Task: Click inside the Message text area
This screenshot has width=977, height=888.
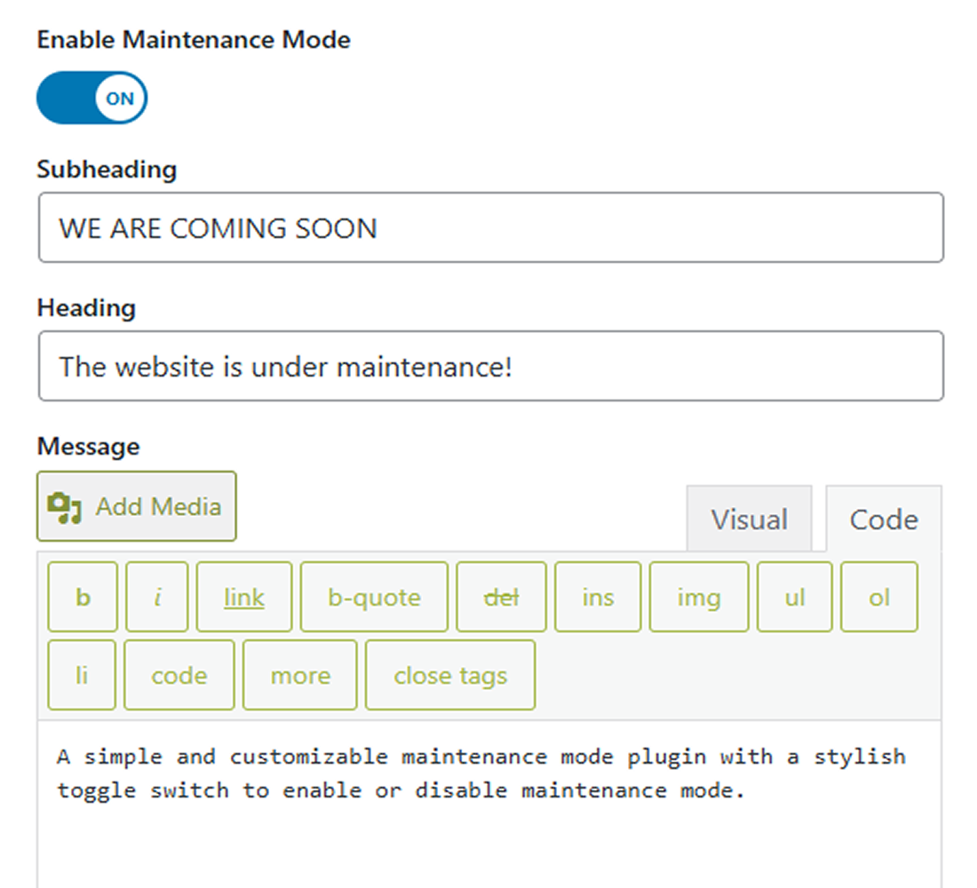Action: 488,826
